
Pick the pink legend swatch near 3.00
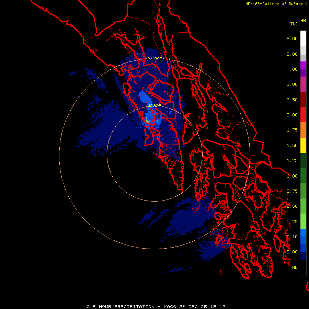coord(303,84)
